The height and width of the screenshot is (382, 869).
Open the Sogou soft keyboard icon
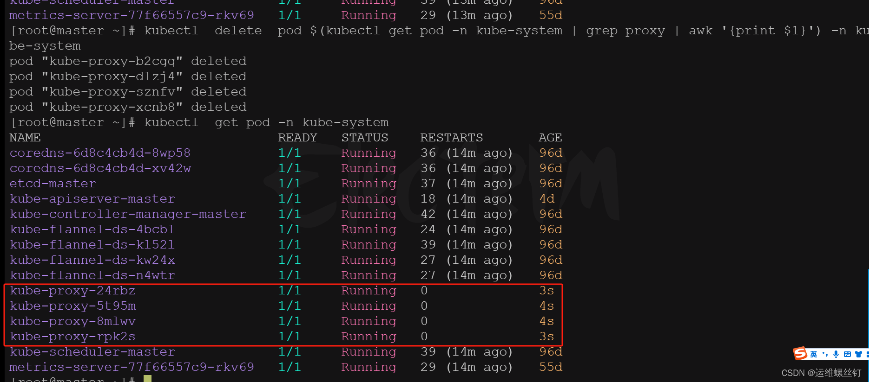pyautogui.click(x=847, y=354)
